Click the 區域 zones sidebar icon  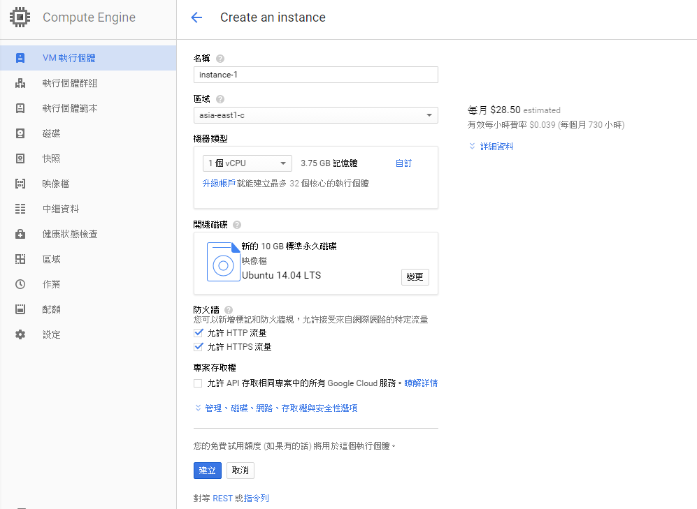click(x=20, y=259)
